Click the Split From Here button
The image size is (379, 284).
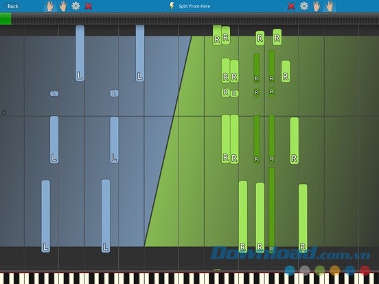point(189,6)
